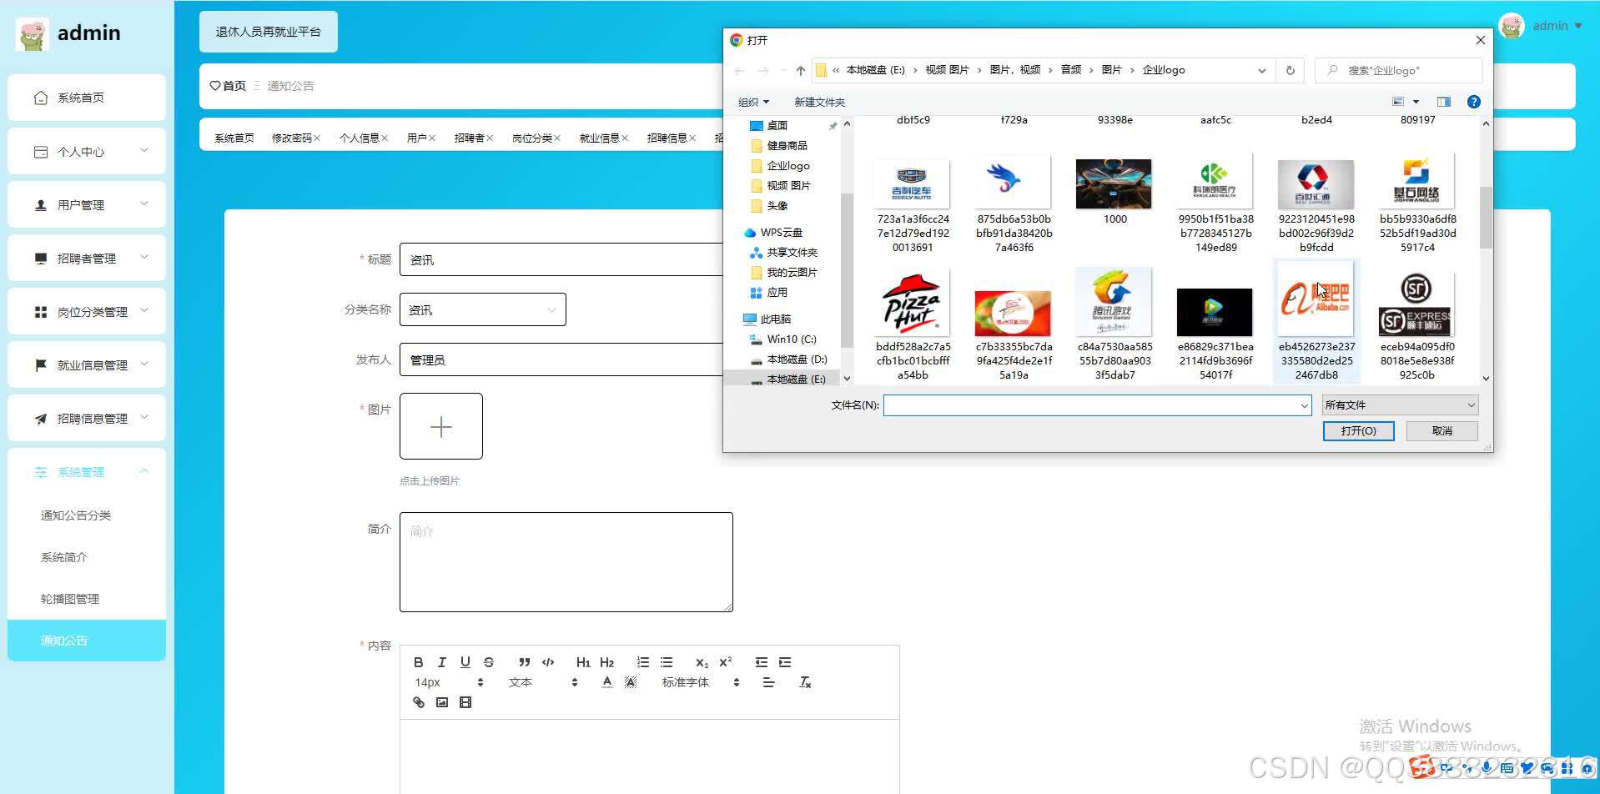Apply strikethrough in the content editor

[488, 662]
